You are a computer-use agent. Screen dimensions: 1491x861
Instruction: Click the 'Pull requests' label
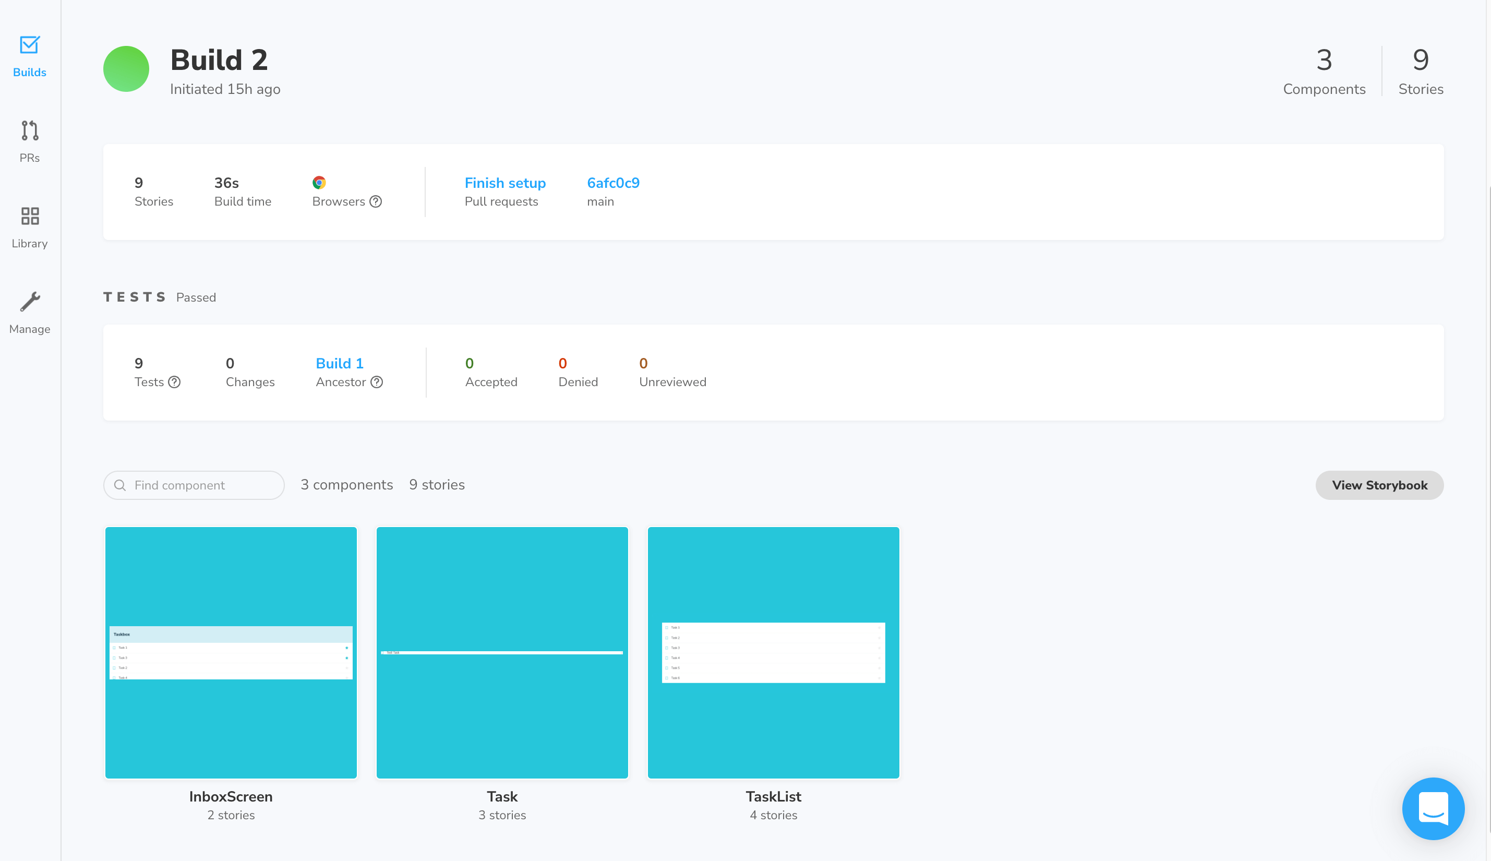pos(501,201)
